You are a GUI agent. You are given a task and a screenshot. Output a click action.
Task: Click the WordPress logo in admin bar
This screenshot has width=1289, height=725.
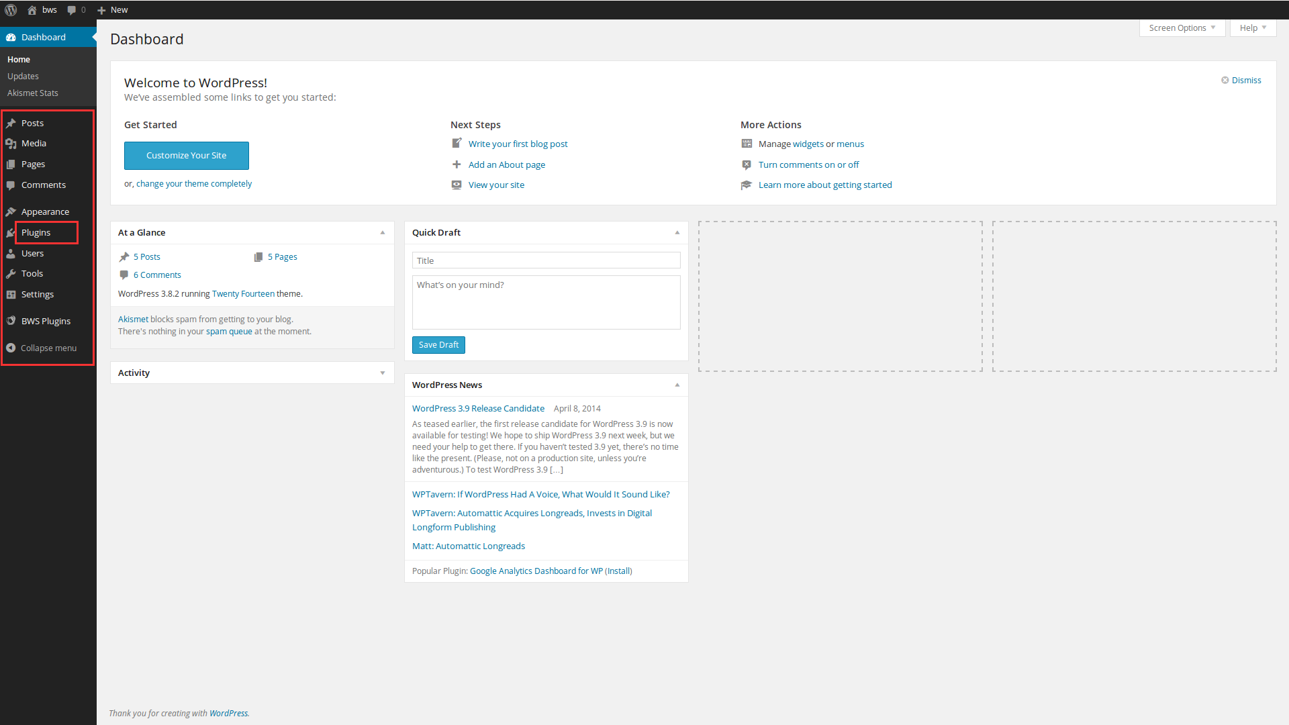[x=11, y=9]
